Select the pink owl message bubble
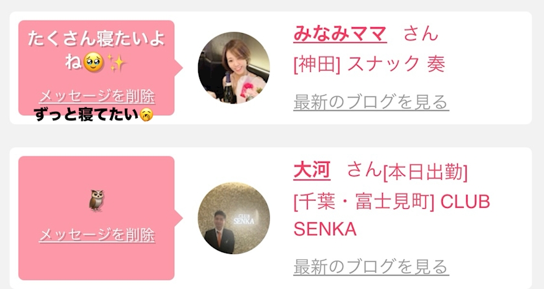544x289 pixels. tap(96, 218)
